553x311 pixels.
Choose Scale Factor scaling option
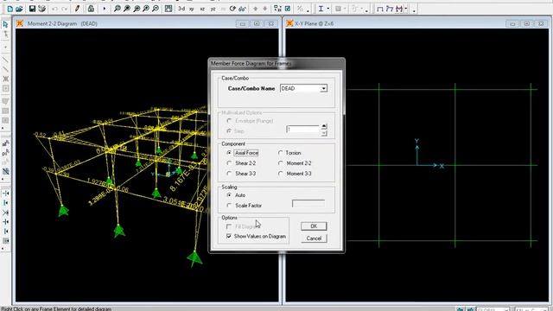[229, 206]
